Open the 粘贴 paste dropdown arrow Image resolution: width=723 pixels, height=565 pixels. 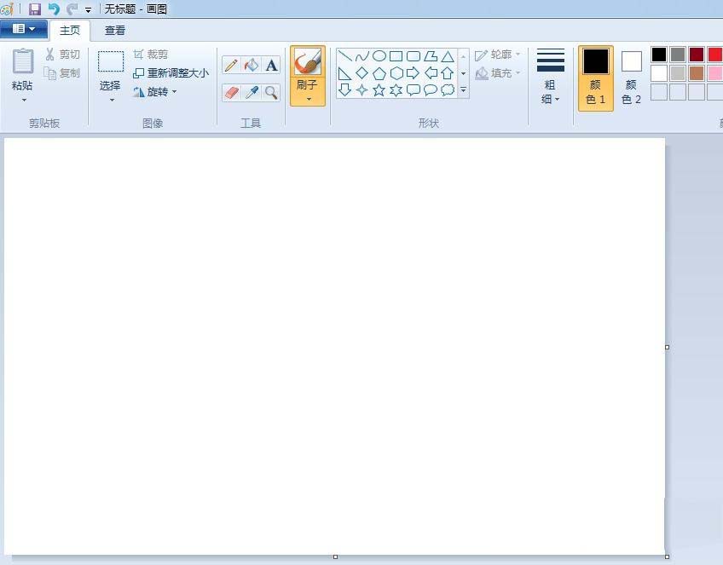coord(24,100)
